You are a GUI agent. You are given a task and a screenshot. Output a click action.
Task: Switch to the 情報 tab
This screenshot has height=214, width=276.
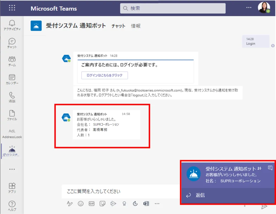[x=136, y=26]
